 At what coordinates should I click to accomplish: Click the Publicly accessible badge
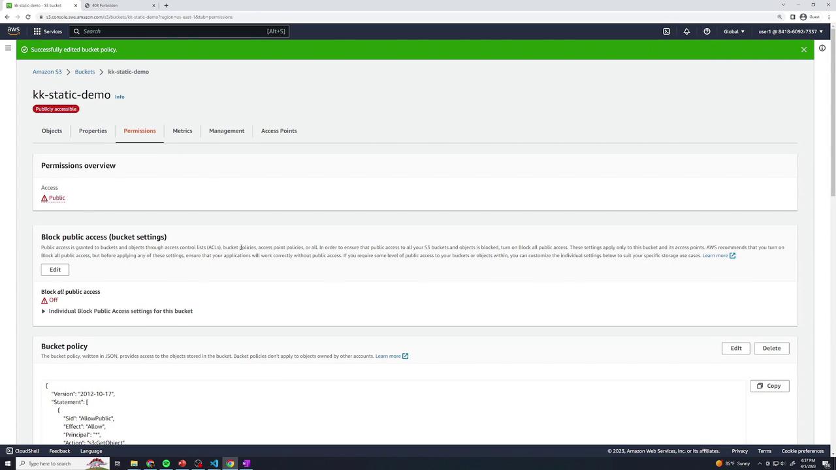(56, 109)
